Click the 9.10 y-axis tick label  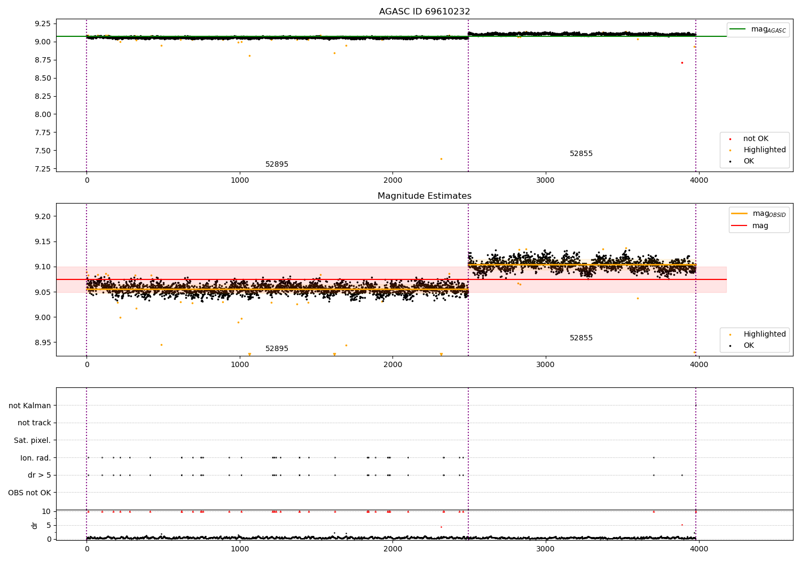pyautogui.click(x=42, y=267)
